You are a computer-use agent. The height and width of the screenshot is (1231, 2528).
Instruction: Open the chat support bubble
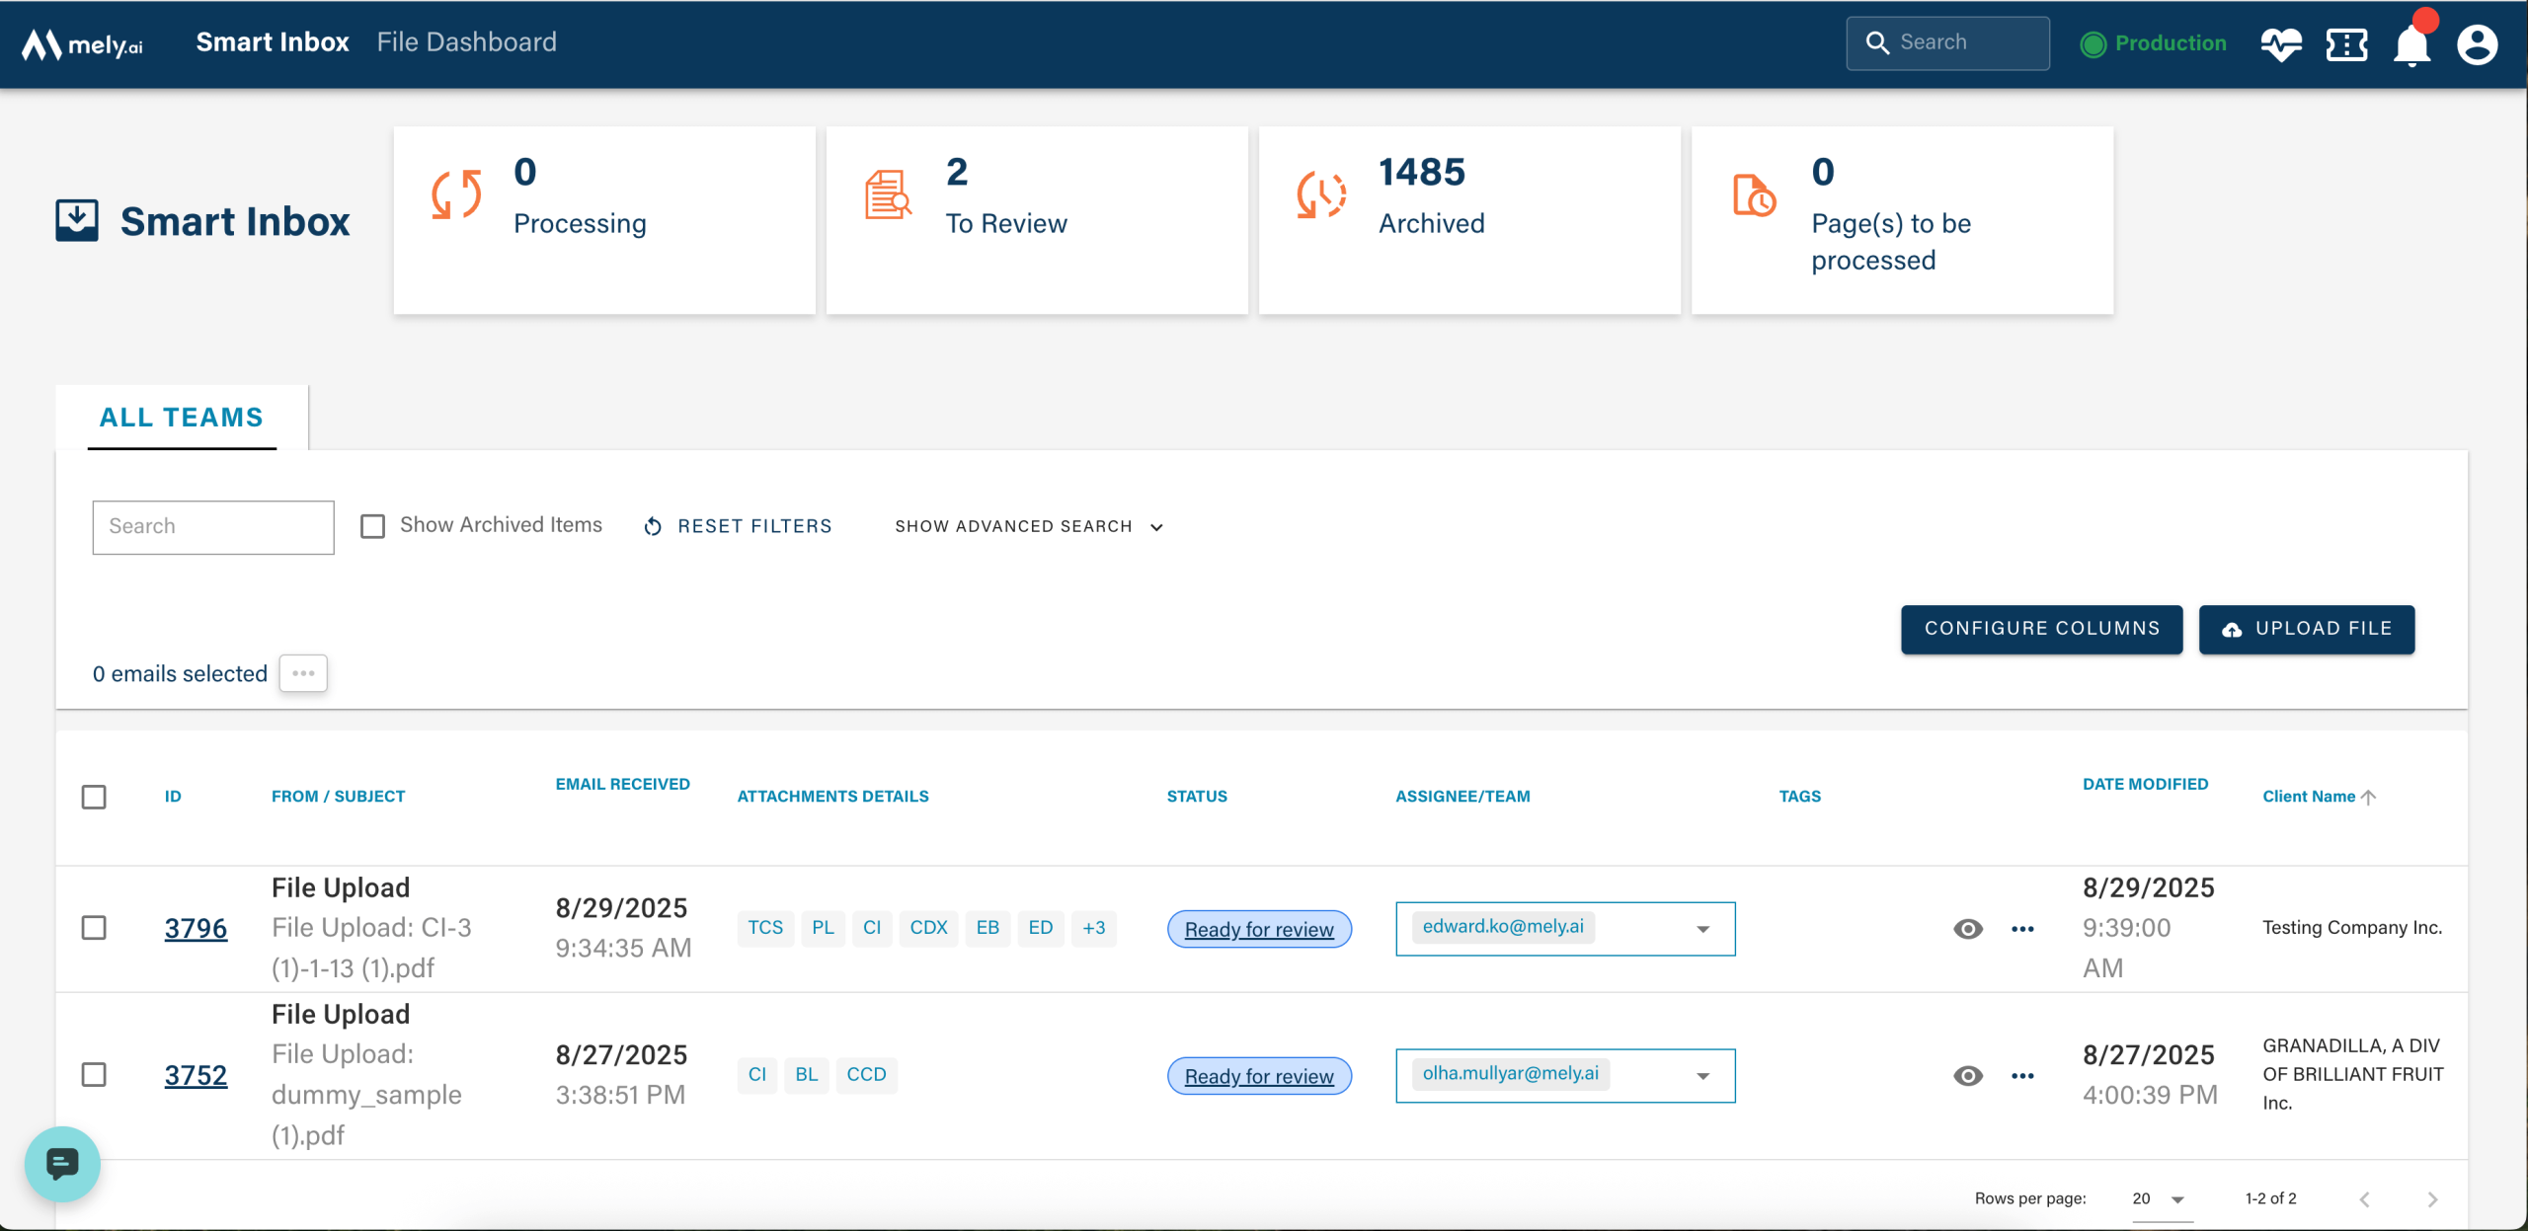62,1164
